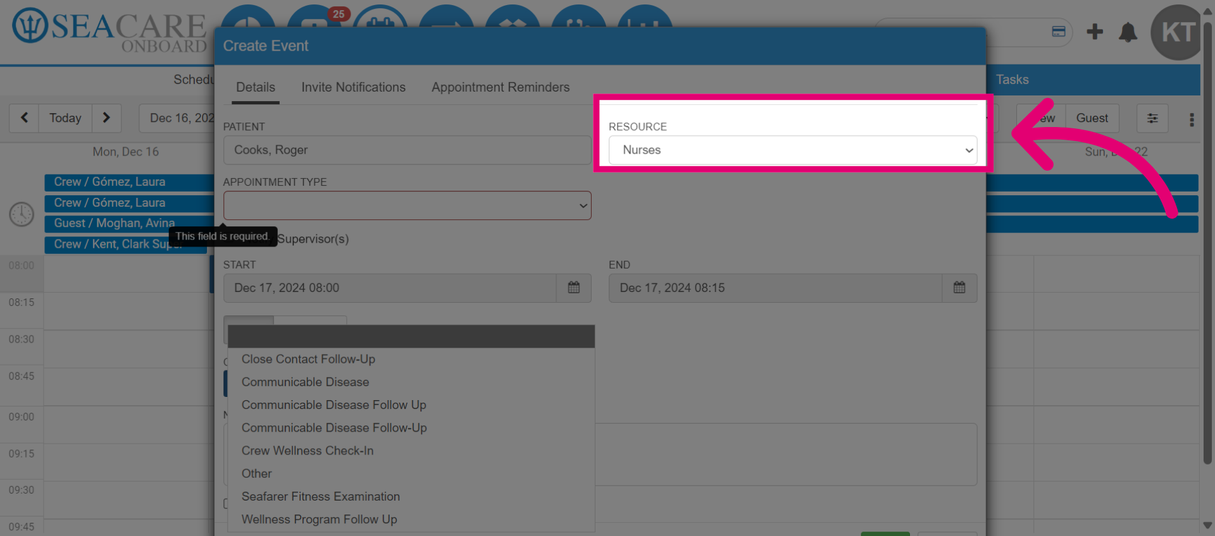Click the plus add icon
Viewport: 1215px width, 536px height.
1095,32
